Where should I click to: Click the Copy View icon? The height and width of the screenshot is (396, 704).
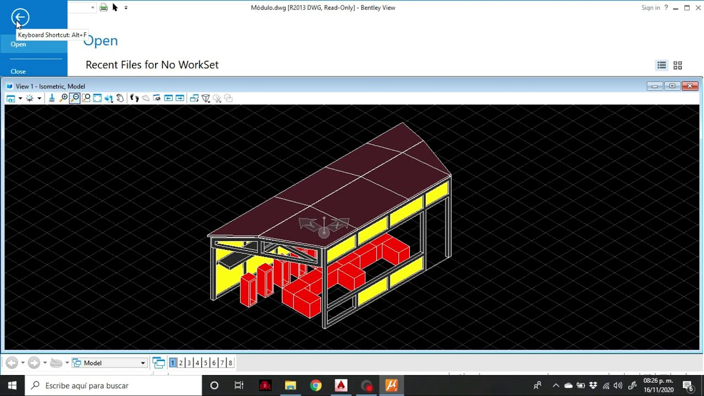(194, 98)
